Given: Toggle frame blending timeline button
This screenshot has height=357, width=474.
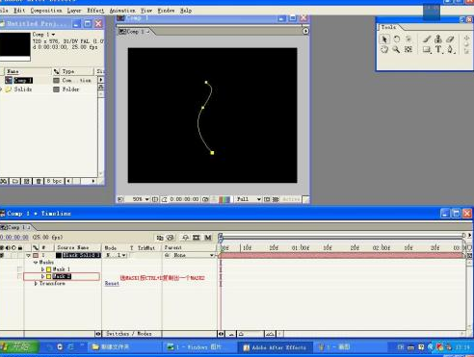Looking at the screenshot, I should [x=197, y=238].
